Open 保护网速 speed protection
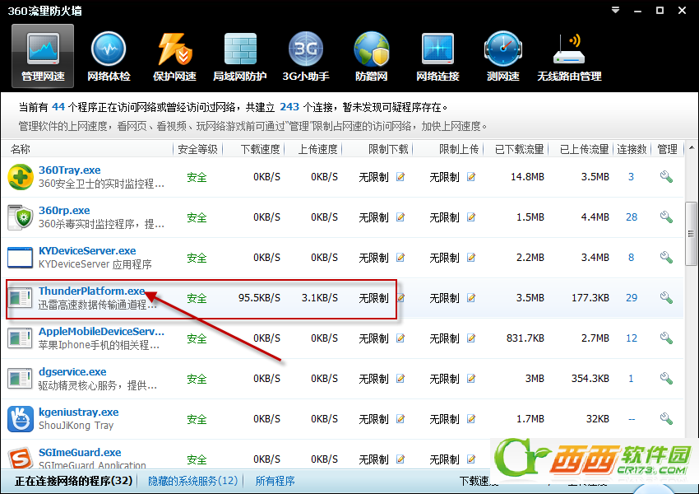This screenshot has width=699, height=494. tap(174, 56)
